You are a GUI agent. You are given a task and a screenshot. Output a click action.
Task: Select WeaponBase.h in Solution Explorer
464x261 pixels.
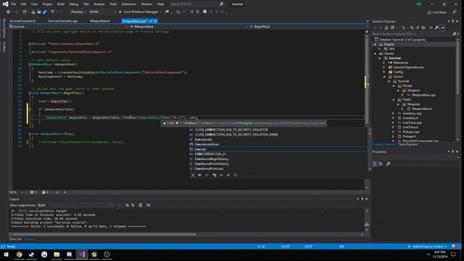(x=422, y=109)
